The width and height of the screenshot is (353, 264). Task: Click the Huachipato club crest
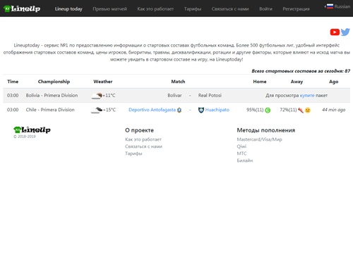pyautogui.click(x=201, y=110)
